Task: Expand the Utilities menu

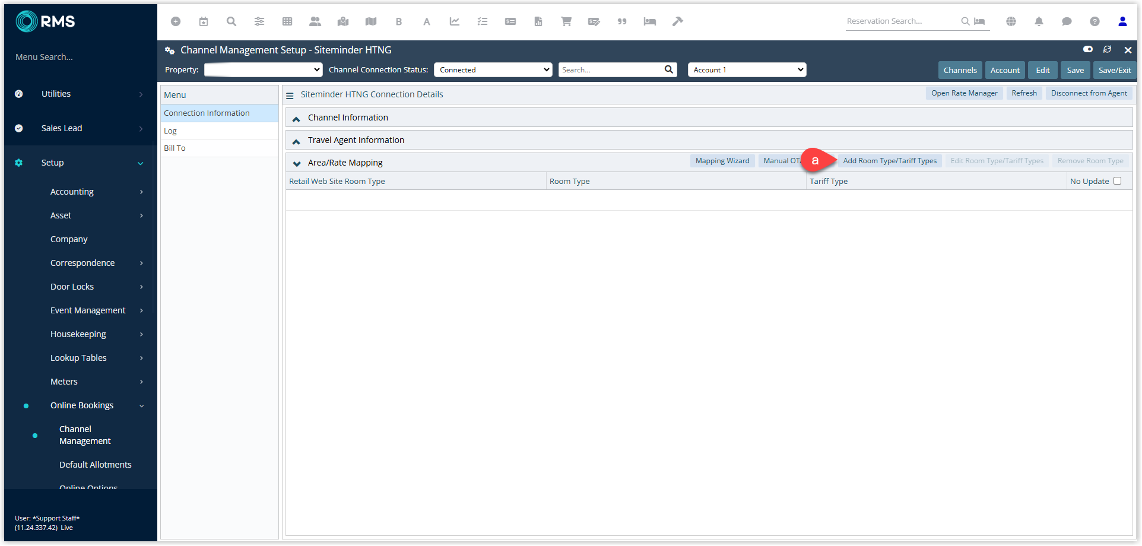Action: click(80, 94)
